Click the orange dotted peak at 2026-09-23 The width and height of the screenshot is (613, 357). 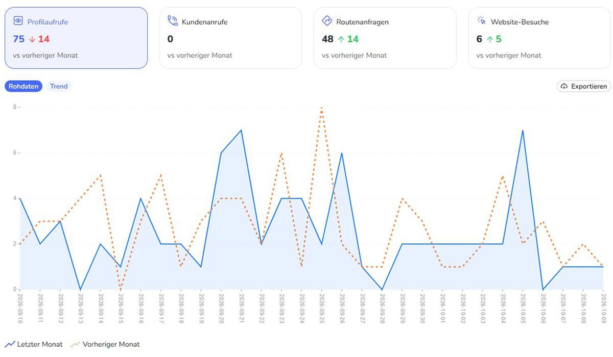pyautogui.click(x=281, y=153)
